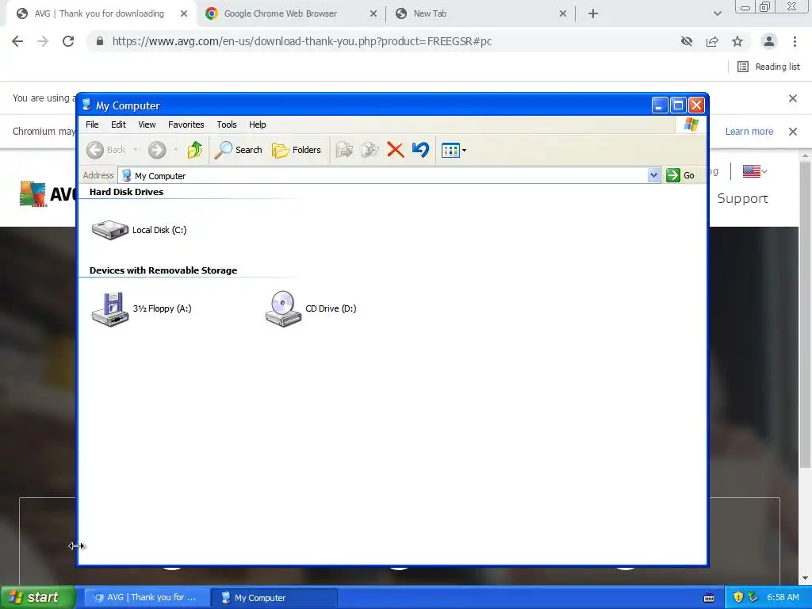Open the Edit menu
The height and width of the screenshot is (609, 812).
tap(118, 124)
